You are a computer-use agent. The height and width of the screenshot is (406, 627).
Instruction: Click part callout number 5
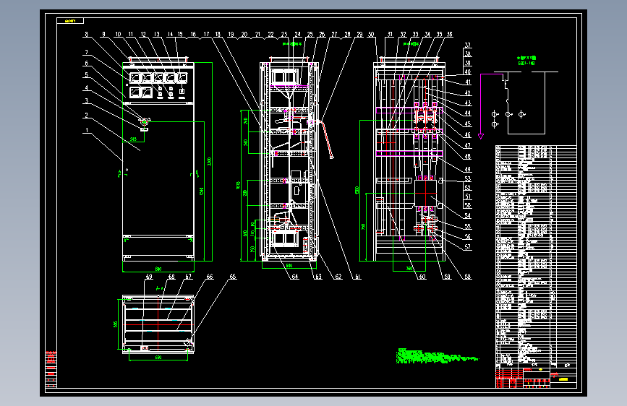pyautogui.click(x=86, y=74)
